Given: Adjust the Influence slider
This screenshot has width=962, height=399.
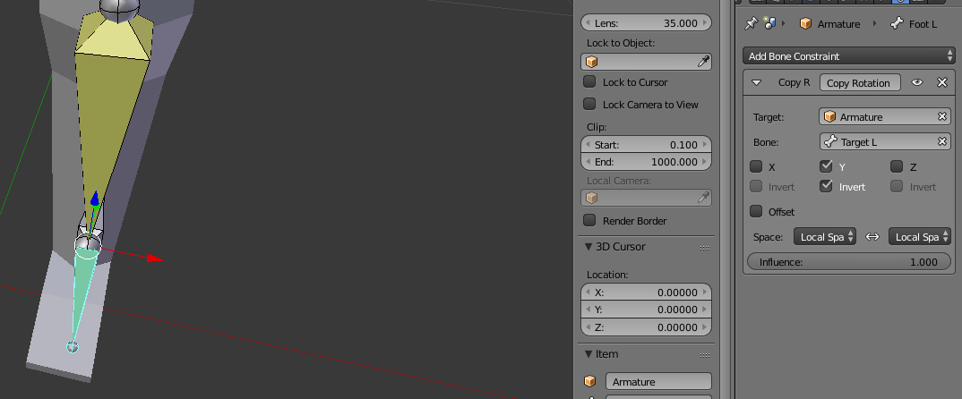Looking at the screenshot, I should point(848,262).
